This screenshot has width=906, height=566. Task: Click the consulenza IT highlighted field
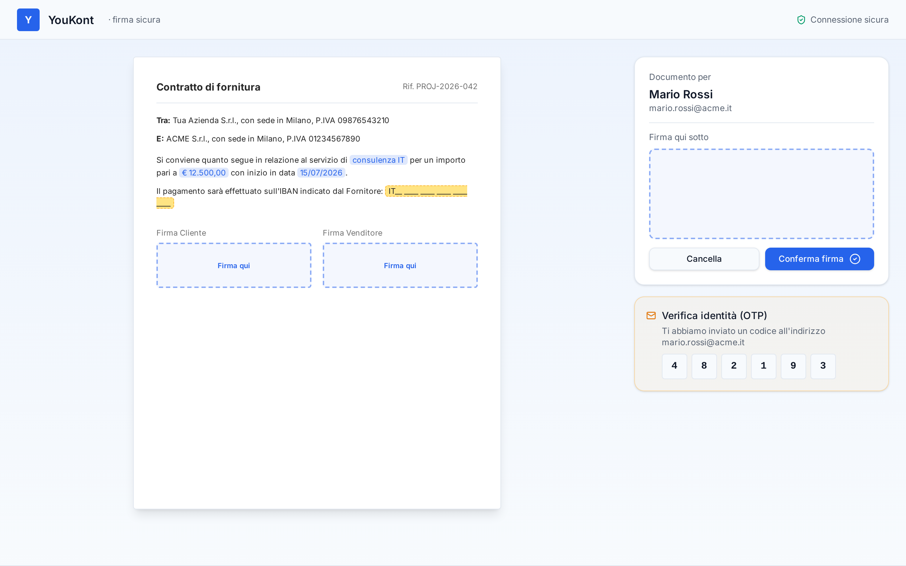[x=378, y=160]
